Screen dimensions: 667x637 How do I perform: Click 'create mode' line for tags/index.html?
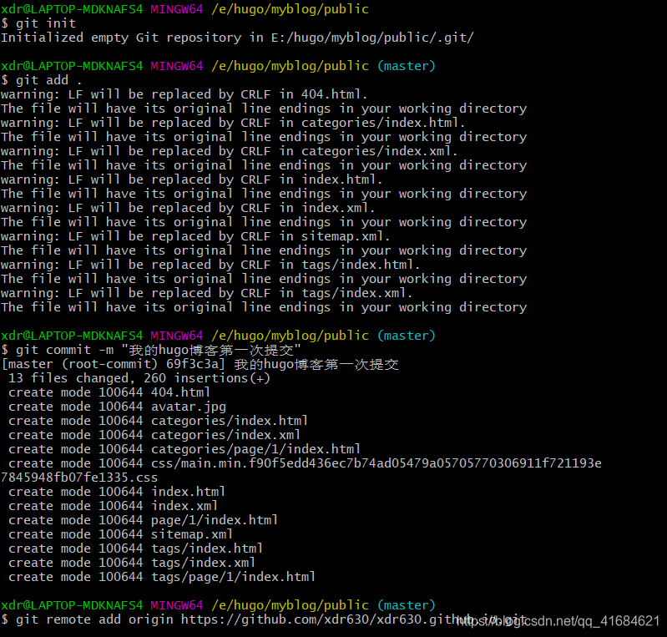click(x=136, y=549)
